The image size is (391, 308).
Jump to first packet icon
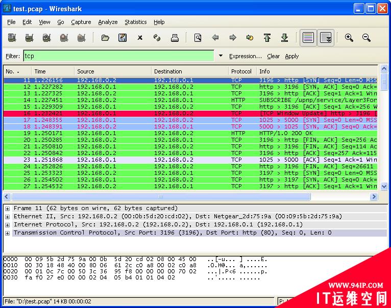pyautogui.click(x=267, y=38)
